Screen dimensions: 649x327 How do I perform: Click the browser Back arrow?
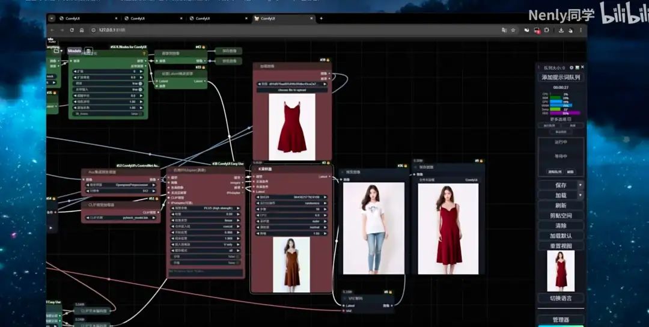52,30
